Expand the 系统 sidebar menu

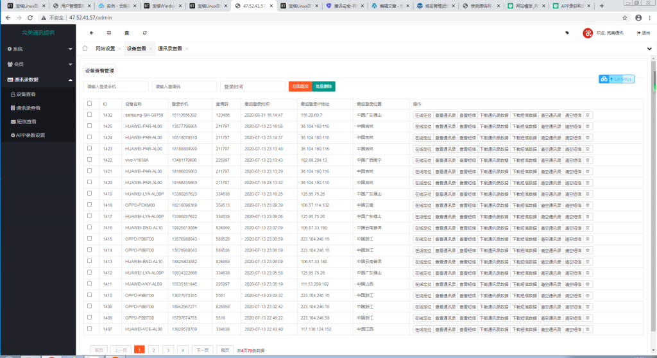pyautogui.click(x=38, y=49)
